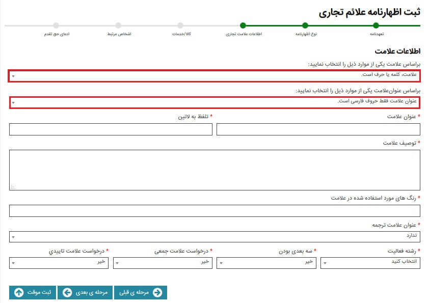Click inside the توصیف علامت text area

(x=214, y=170)
